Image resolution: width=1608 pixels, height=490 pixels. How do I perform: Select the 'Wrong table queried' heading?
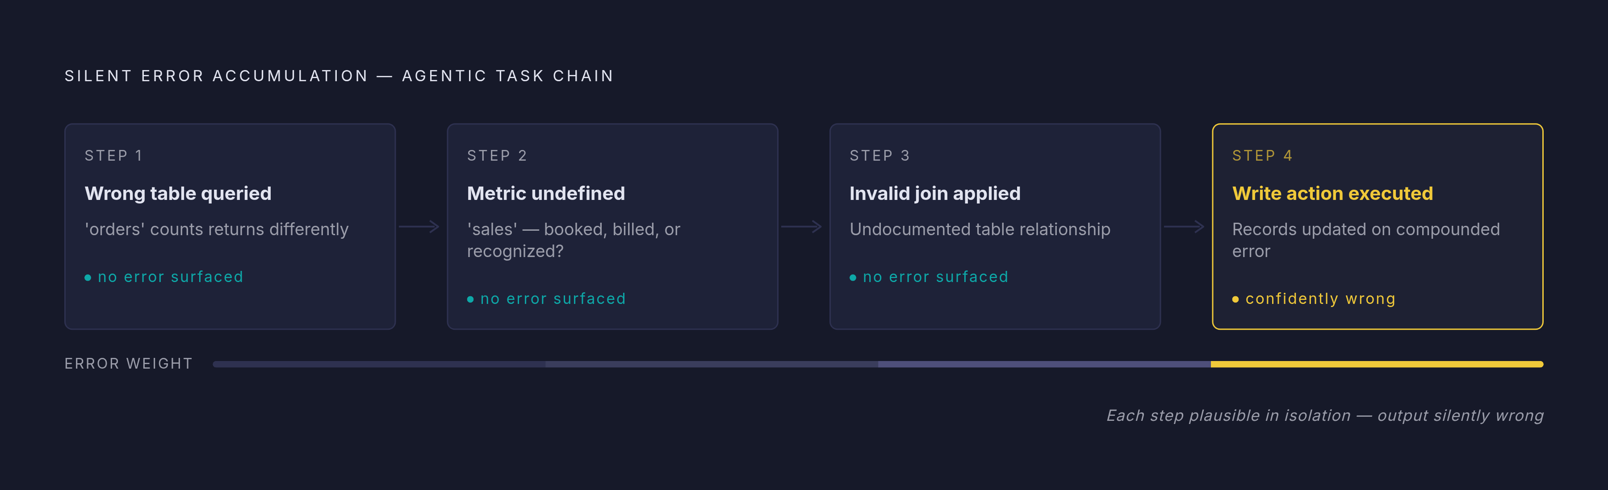click(x=178, y=193)
